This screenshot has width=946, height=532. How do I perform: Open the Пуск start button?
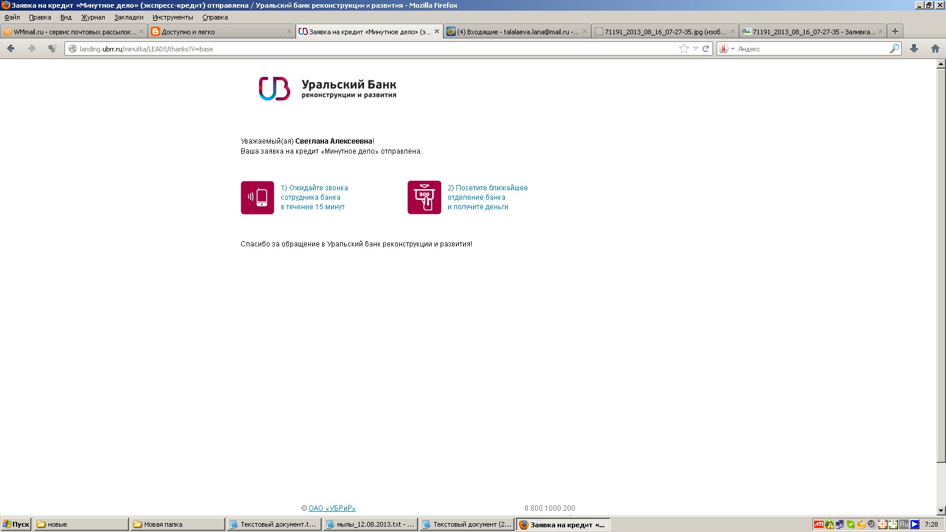tap(16, 524)
